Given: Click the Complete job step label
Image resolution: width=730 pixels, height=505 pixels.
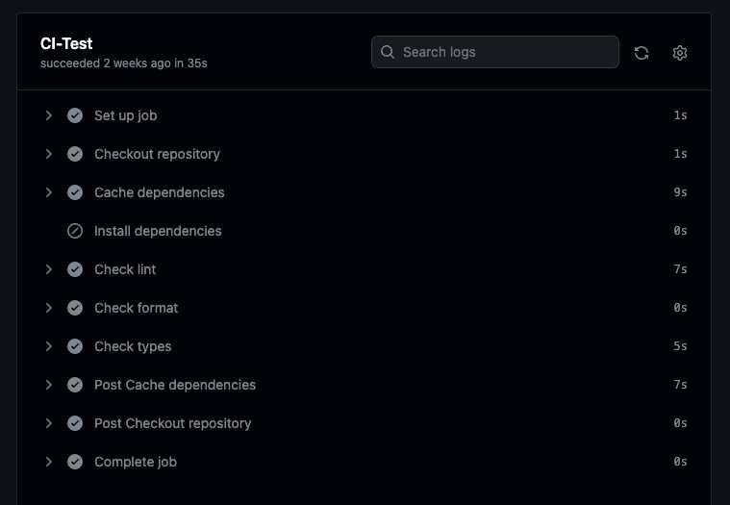Looking at the screenshot, I should 136,462.
